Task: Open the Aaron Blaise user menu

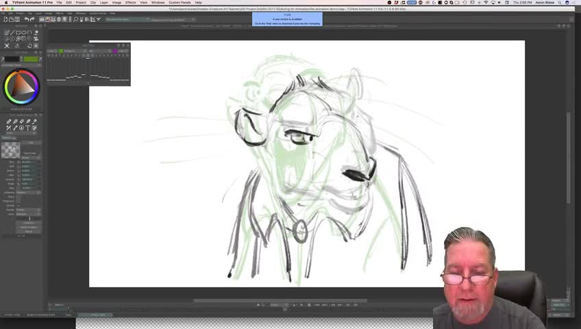Action: pyautogui.click(x=545, y=2)
